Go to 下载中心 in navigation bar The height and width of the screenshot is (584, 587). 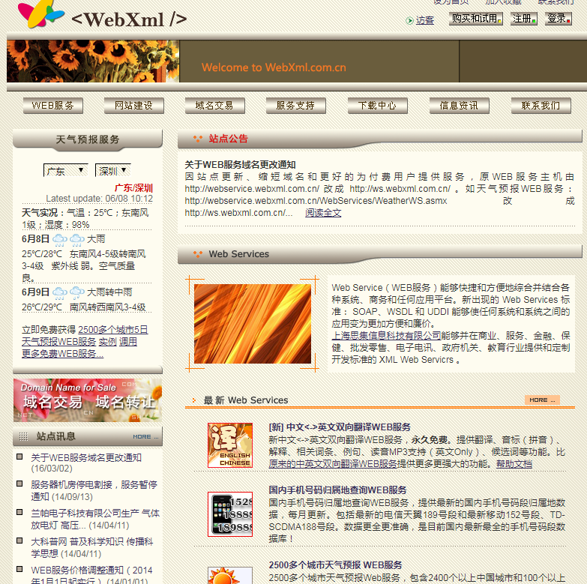coord(377,106)
